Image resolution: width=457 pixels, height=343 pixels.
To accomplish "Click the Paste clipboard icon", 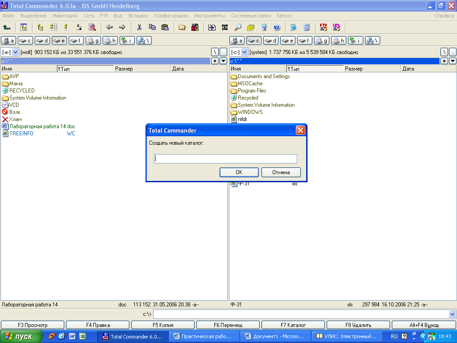I will click(x=165, y=27).
